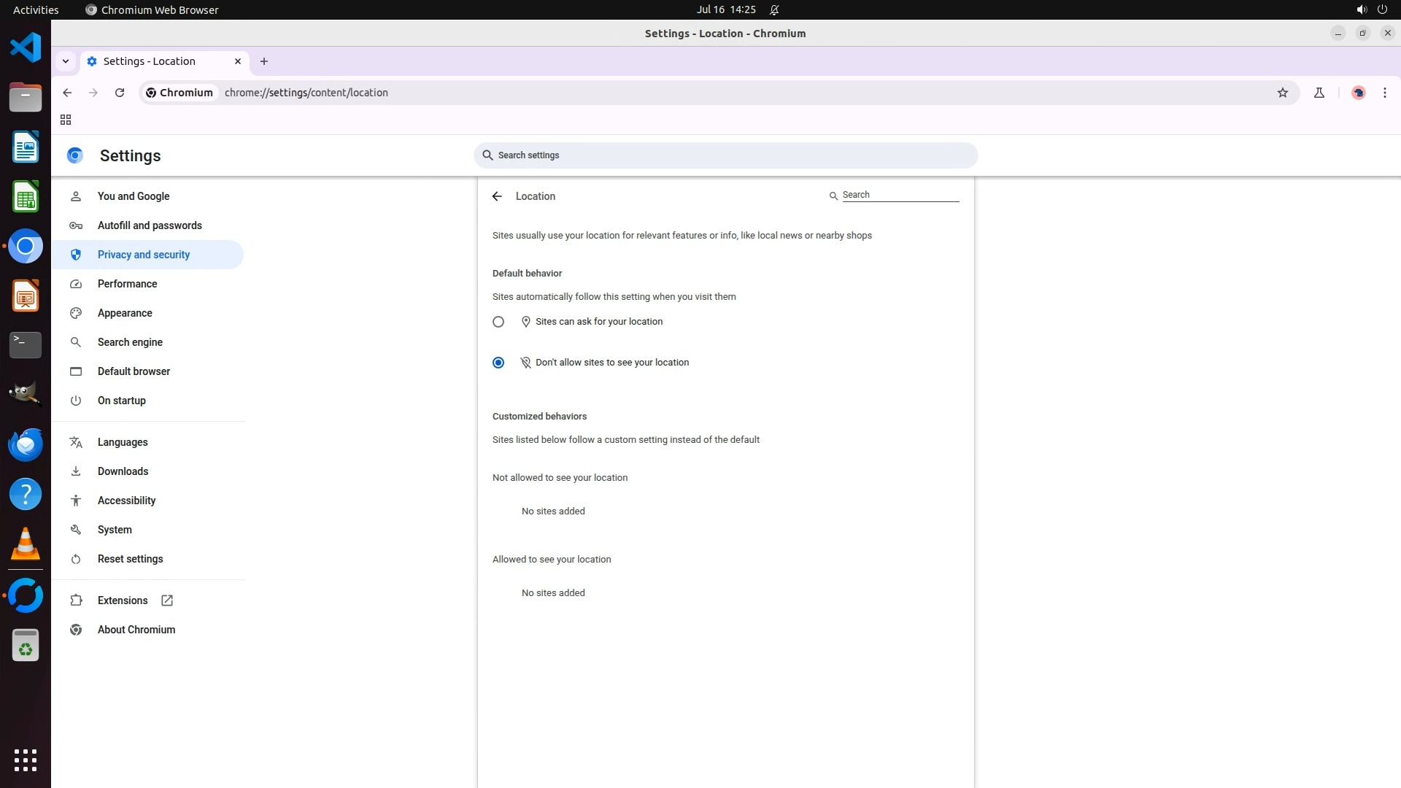Open Autofill and passwords section
The image size is (1401, 788).
coord(150,225)
